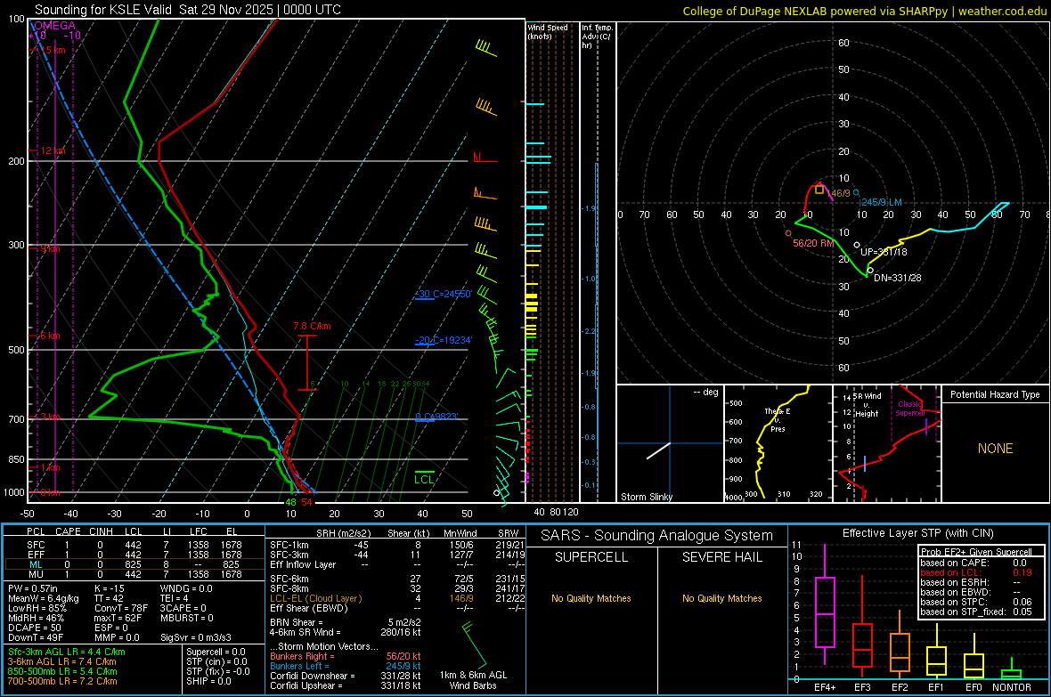Click 'SARS - Sounding Analogue System' heading

pyautogui.click(x=657, y=536)
